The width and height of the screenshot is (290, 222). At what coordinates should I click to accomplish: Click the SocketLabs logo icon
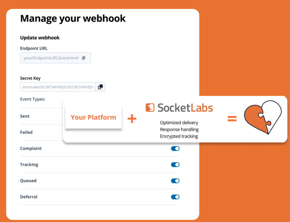point(150,108)
